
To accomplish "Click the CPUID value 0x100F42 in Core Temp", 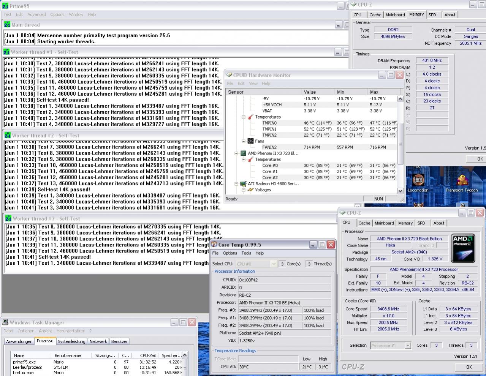I will pos(284,280).
